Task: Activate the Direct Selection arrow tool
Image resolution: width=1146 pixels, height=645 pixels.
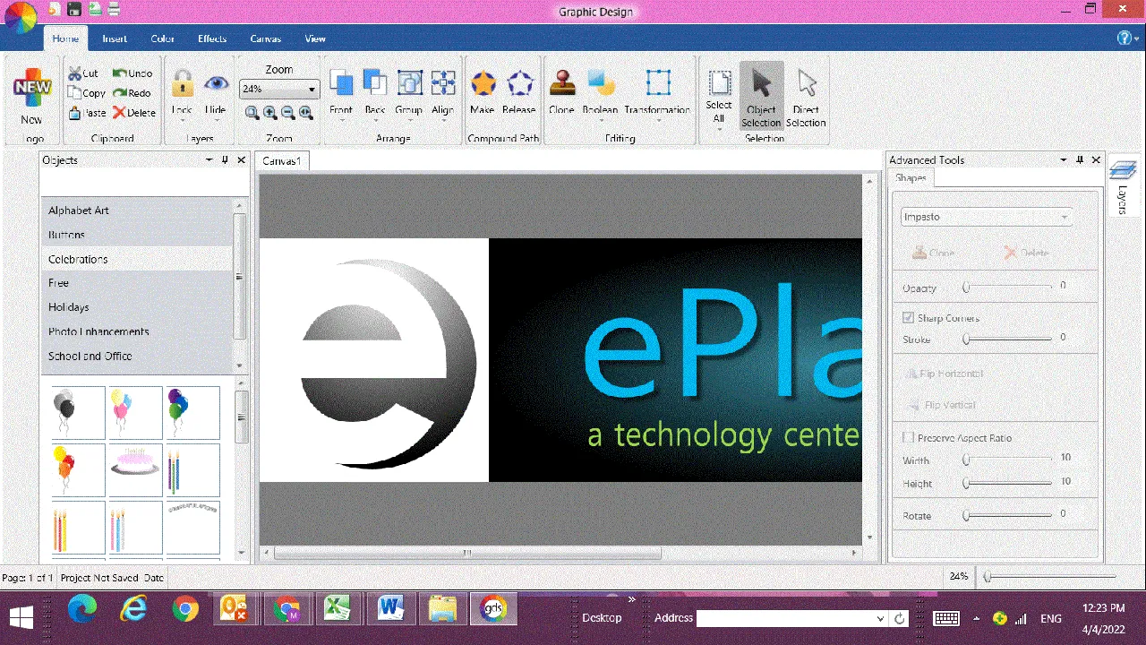Action: point(807,84)
